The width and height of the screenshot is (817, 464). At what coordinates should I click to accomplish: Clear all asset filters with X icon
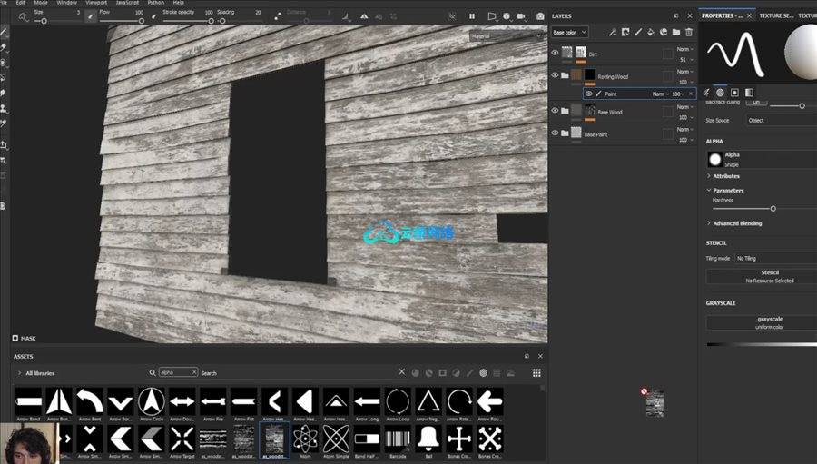tap(402, 372)
